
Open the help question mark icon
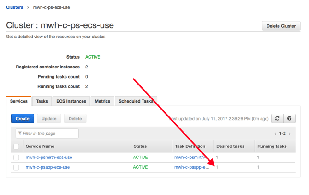click(289, 119)
